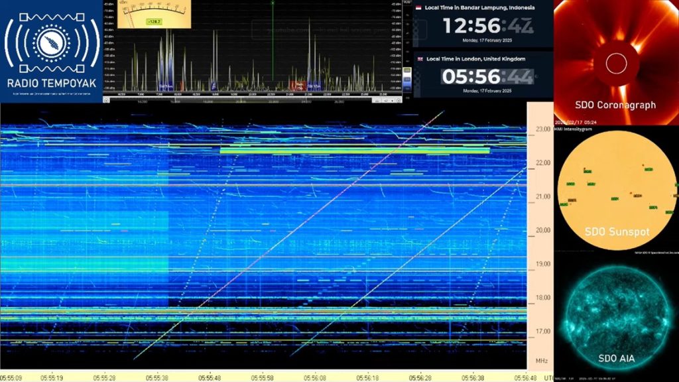This screenshot has width=679, height=382.
Task: Click the analog signal strength meter
Action: pyautogui.click(x=154, y=15)
